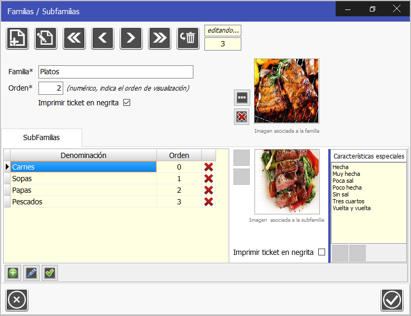Switch to the SubFamilias tab
This screenshot has width=411, height=316.
pos(41,137)
